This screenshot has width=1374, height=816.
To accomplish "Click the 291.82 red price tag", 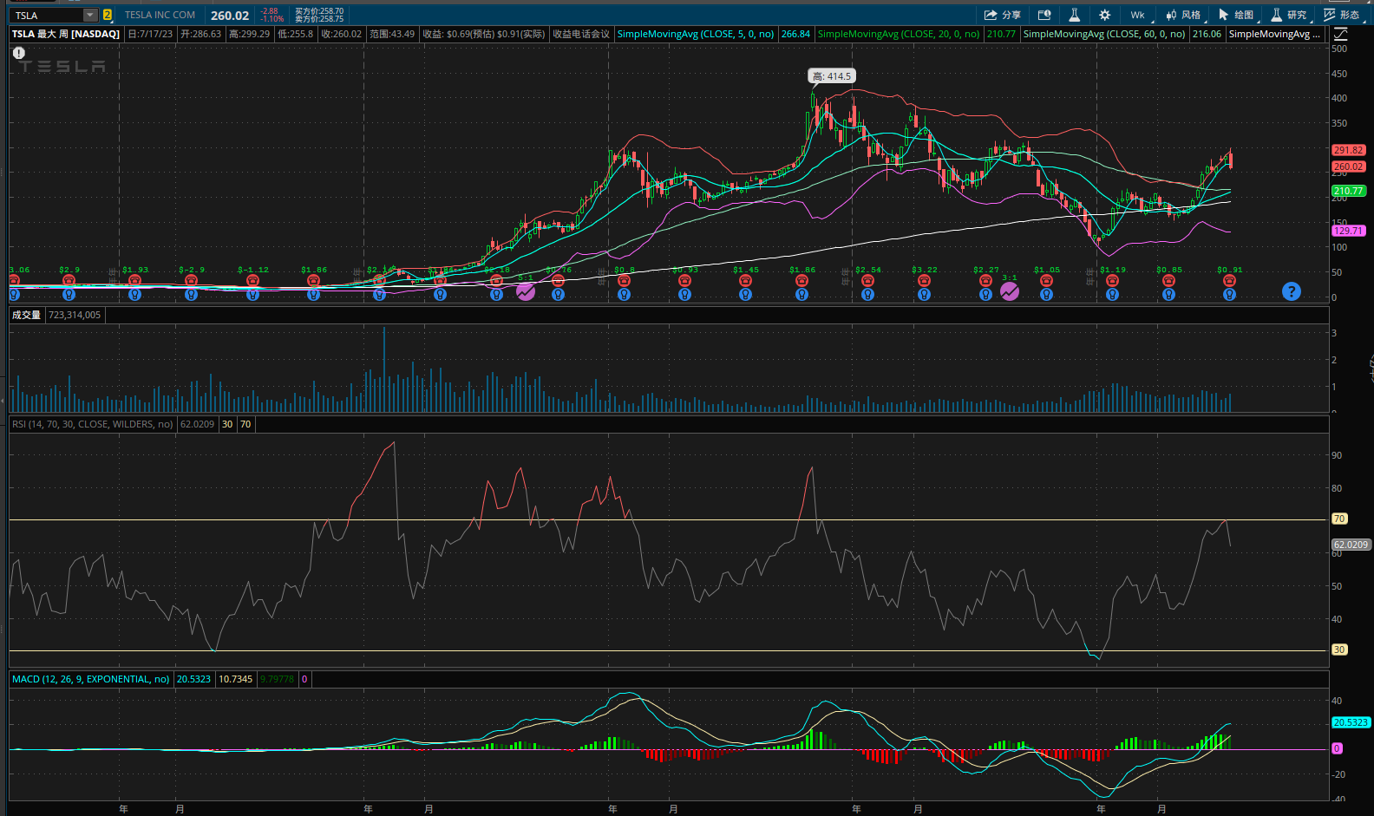I will [1349, 150].
